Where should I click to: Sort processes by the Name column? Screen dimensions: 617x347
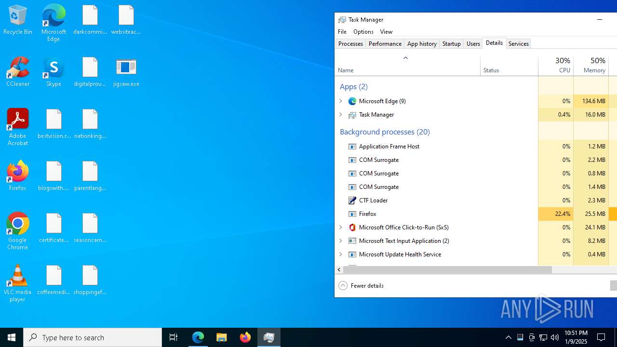pos(407,66)
